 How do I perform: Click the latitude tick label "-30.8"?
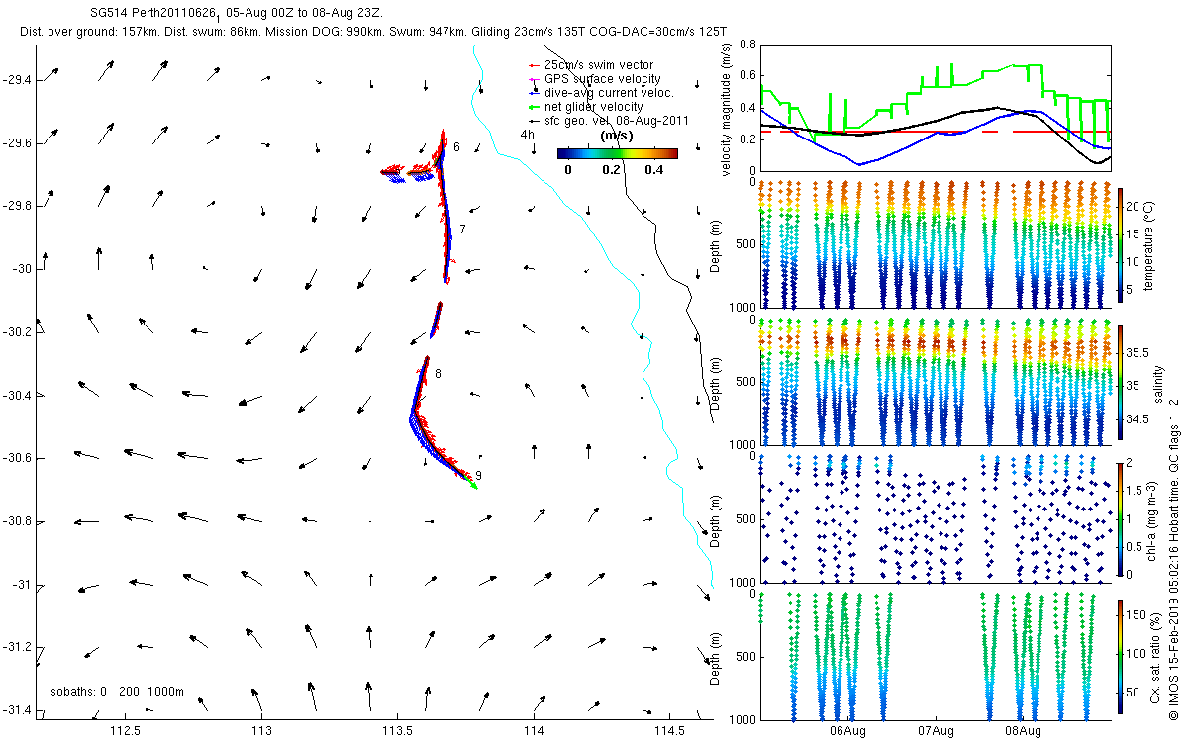coord(18,521)
